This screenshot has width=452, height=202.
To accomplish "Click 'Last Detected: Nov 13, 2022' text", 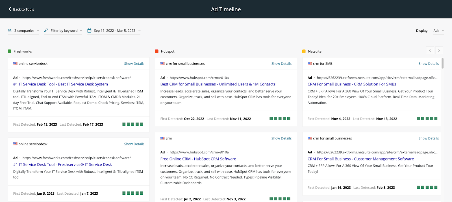I will (x=375, y=119).
